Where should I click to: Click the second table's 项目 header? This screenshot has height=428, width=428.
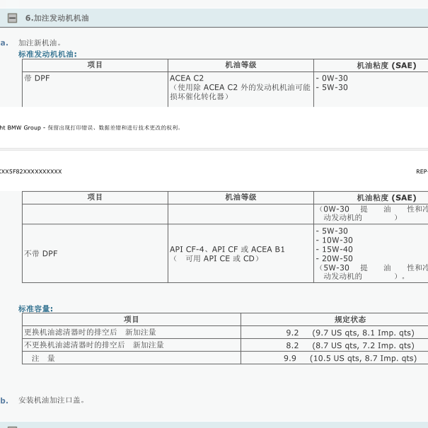click(95, 197)
